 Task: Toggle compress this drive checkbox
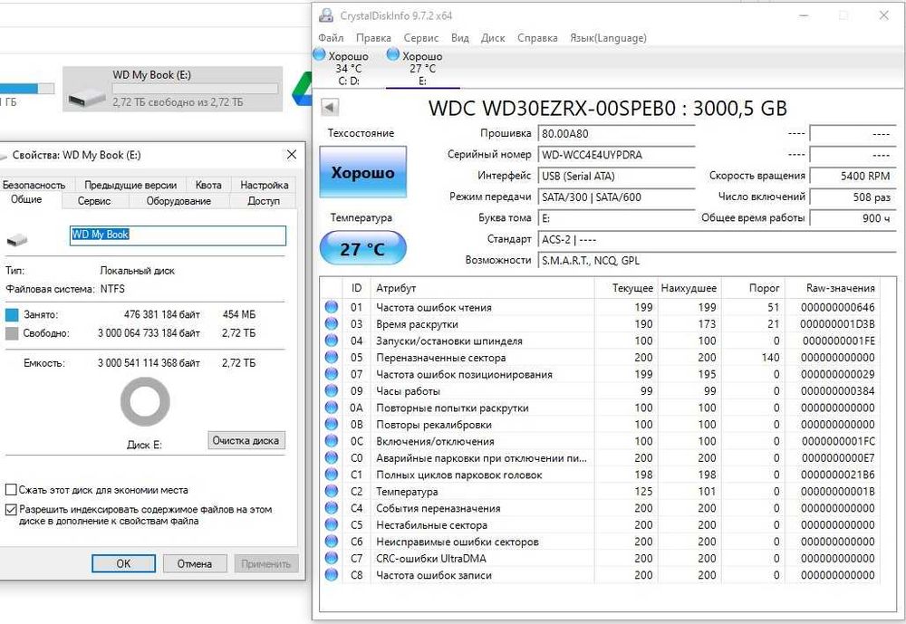(10, 490)
